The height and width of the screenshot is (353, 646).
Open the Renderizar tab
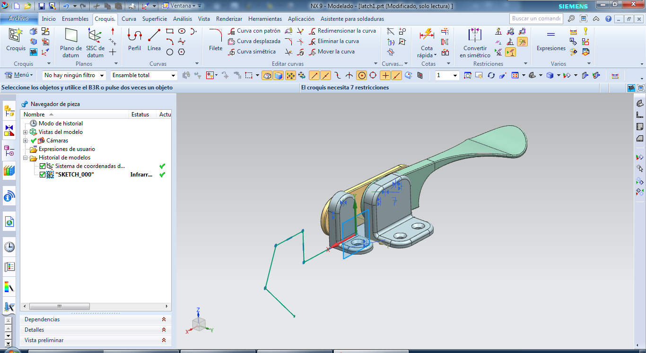tap(229, 19)
